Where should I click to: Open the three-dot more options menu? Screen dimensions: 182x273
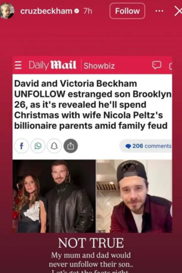click(x=159, y=11)
